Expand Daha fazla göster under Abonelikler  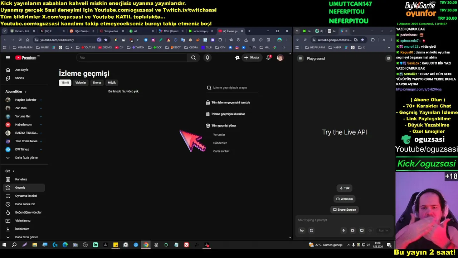tap(24, 158)
